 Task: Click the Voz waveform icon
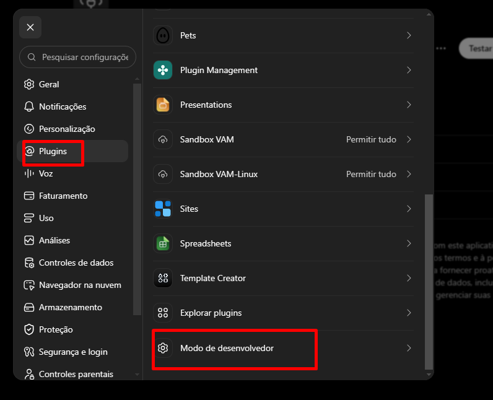pyautogui.click(x=29, y=173)
